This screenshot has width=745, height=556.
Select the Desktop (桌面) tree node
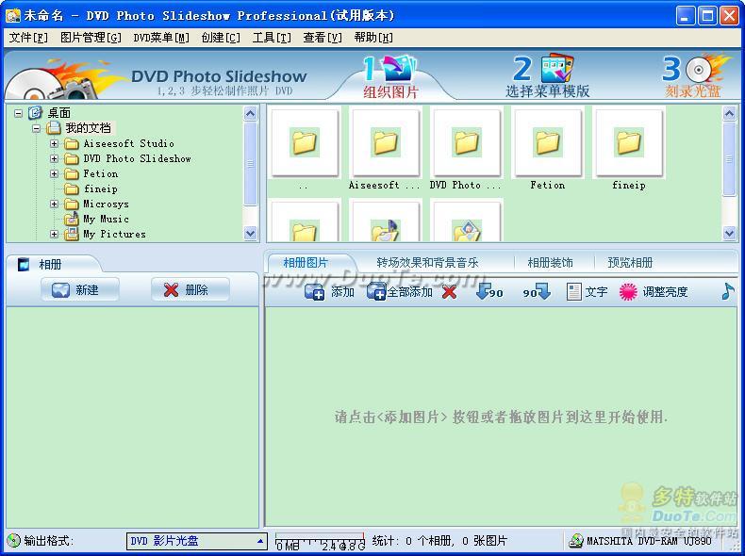coord(58,113)
